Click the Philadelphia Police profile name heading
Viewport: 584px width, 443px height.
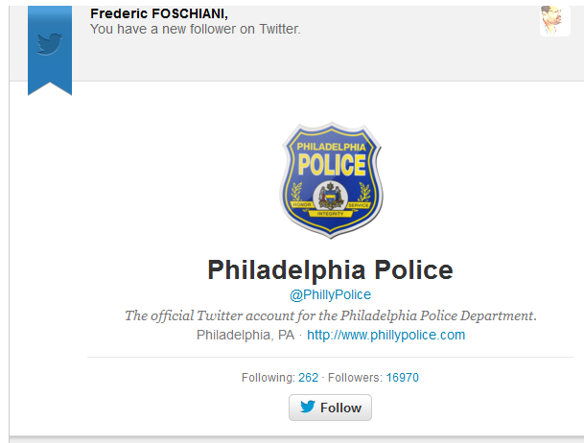click(x=330, y=269)
